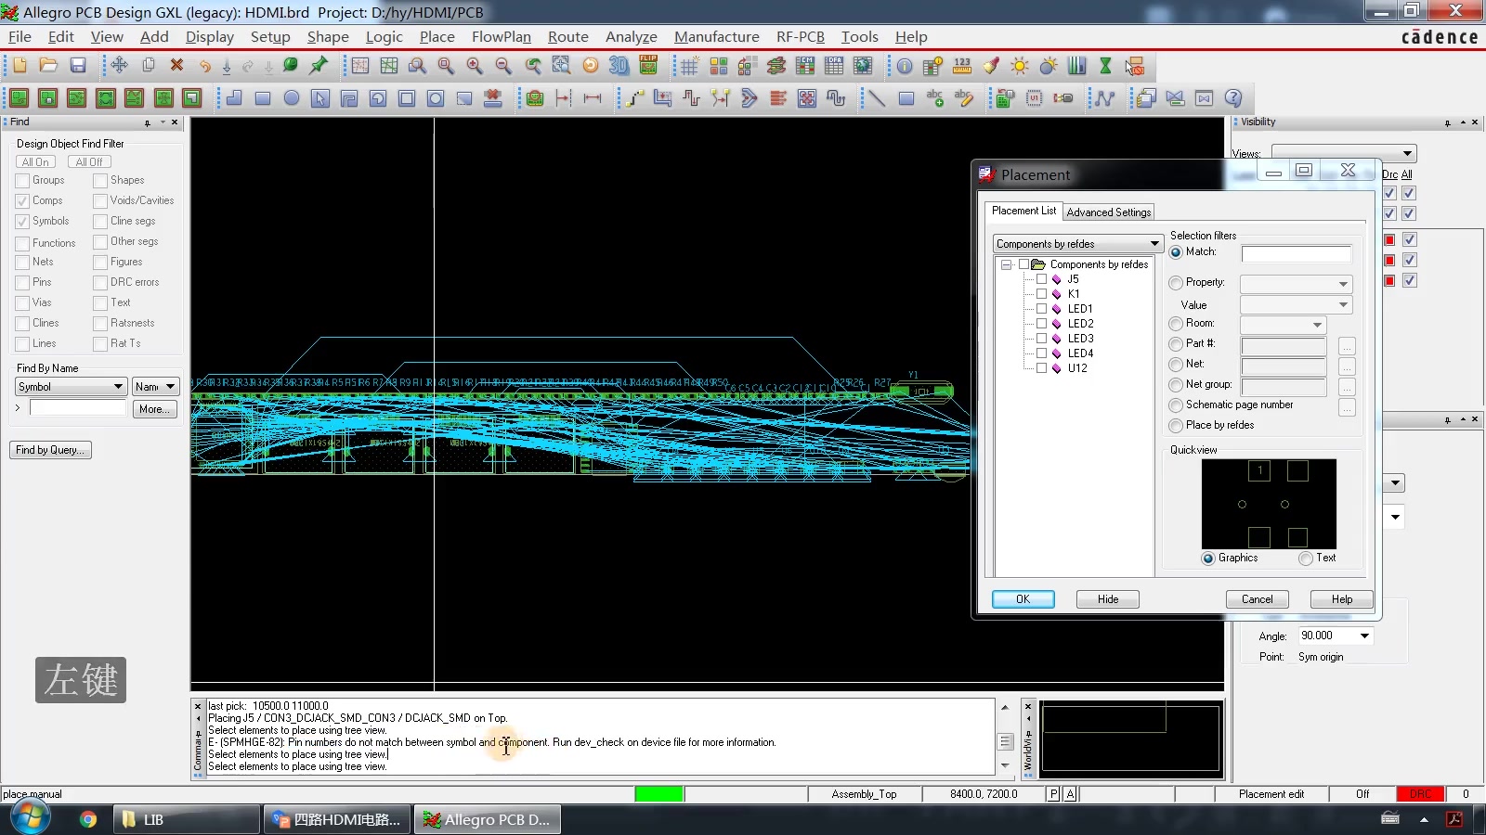1486x835 pixels.
Task: Click the Edit Text abc pencil icon
Action: pos(963,97)
